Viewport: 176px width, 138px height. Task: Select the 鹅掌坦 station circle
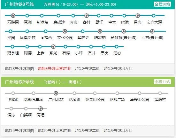click(12, 47)
